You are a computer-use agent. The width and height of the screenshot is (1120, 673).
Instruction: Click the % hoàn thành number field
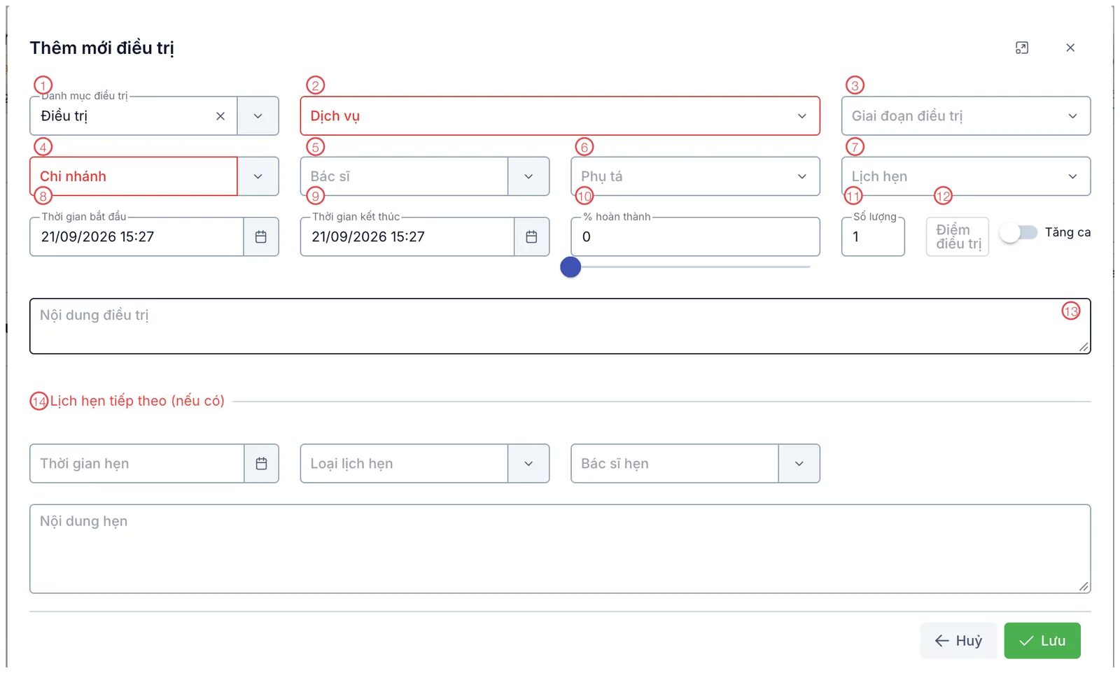pos(695,237)
